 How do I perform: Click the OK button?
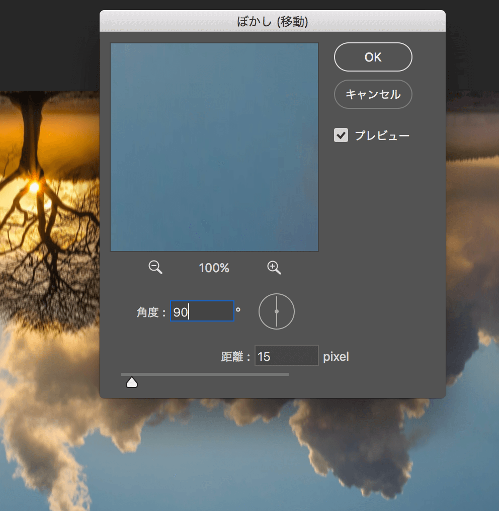click(373, 57)
